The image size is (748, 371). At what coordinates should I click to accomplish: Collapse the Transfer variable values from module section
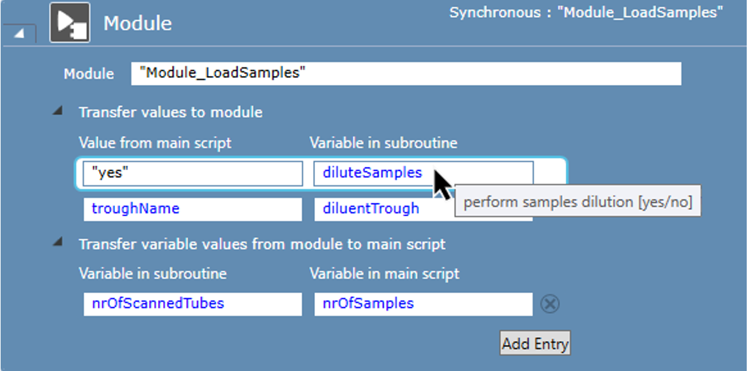(58, 242)
